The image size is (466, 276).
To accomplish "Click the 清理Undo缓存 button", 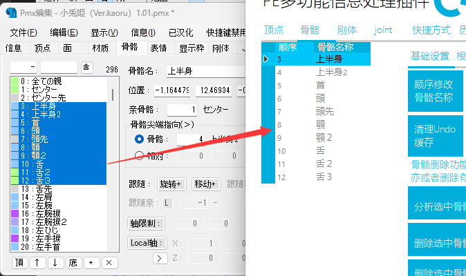I will (434, 136).
